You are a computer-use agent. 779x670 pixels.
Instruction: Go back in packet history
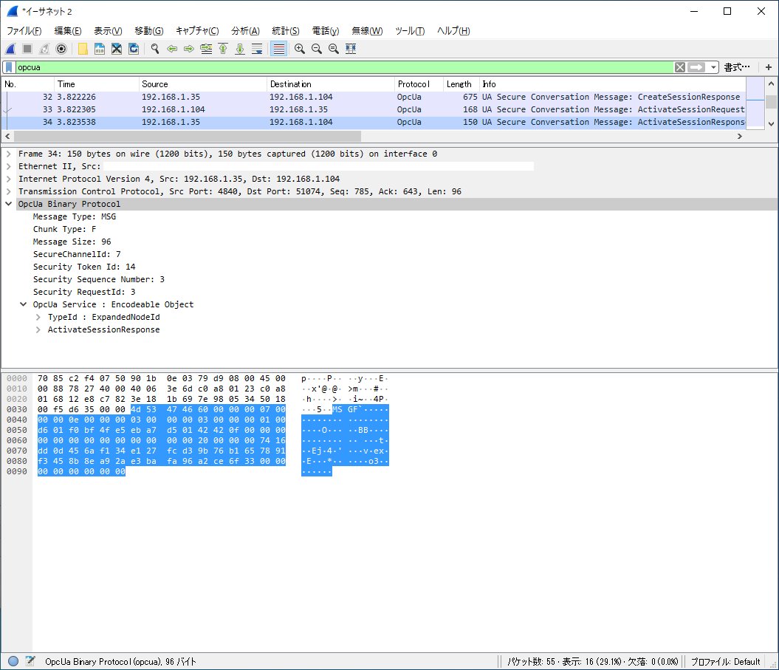[x=172, y=49]
